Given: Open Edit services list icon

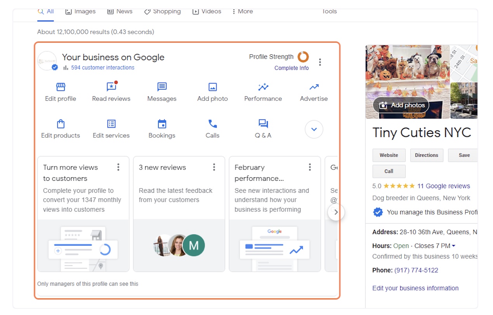Looking at the screenshot, I should [x=111, y=124].
